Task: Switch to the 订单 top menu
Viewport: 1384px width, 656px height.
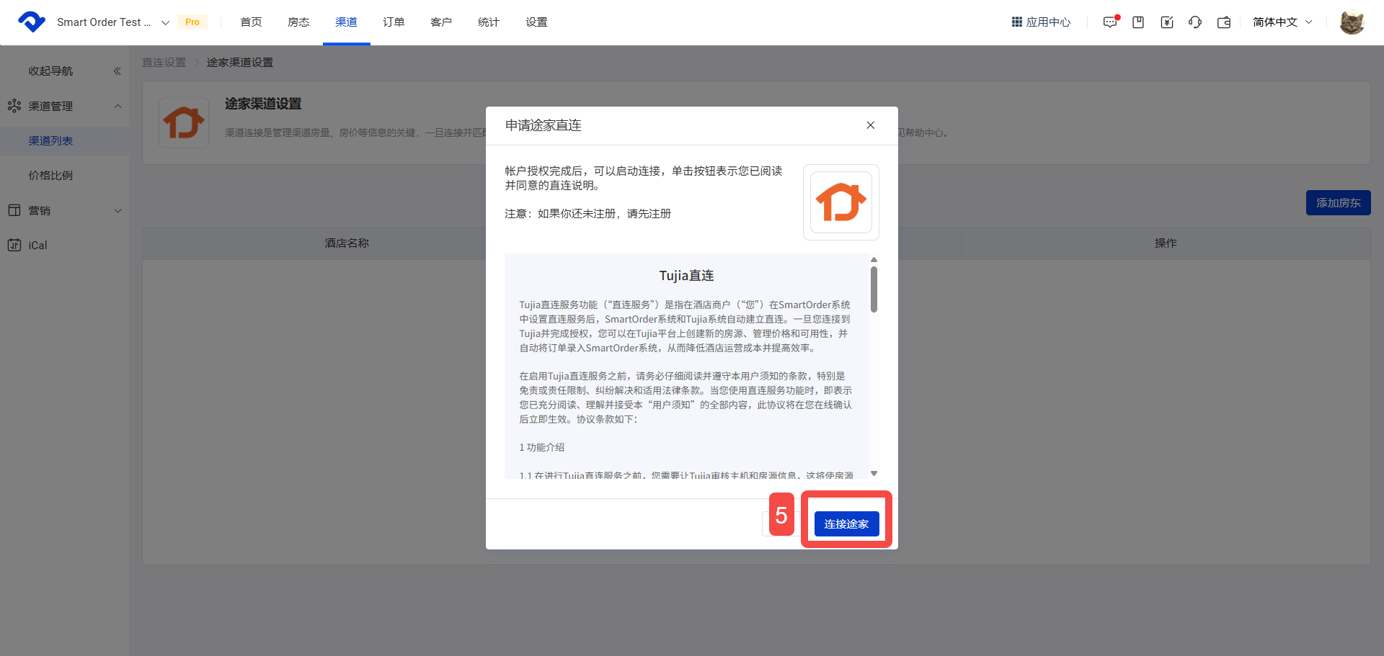Action: pyautogui.click(x=394, y=22)
